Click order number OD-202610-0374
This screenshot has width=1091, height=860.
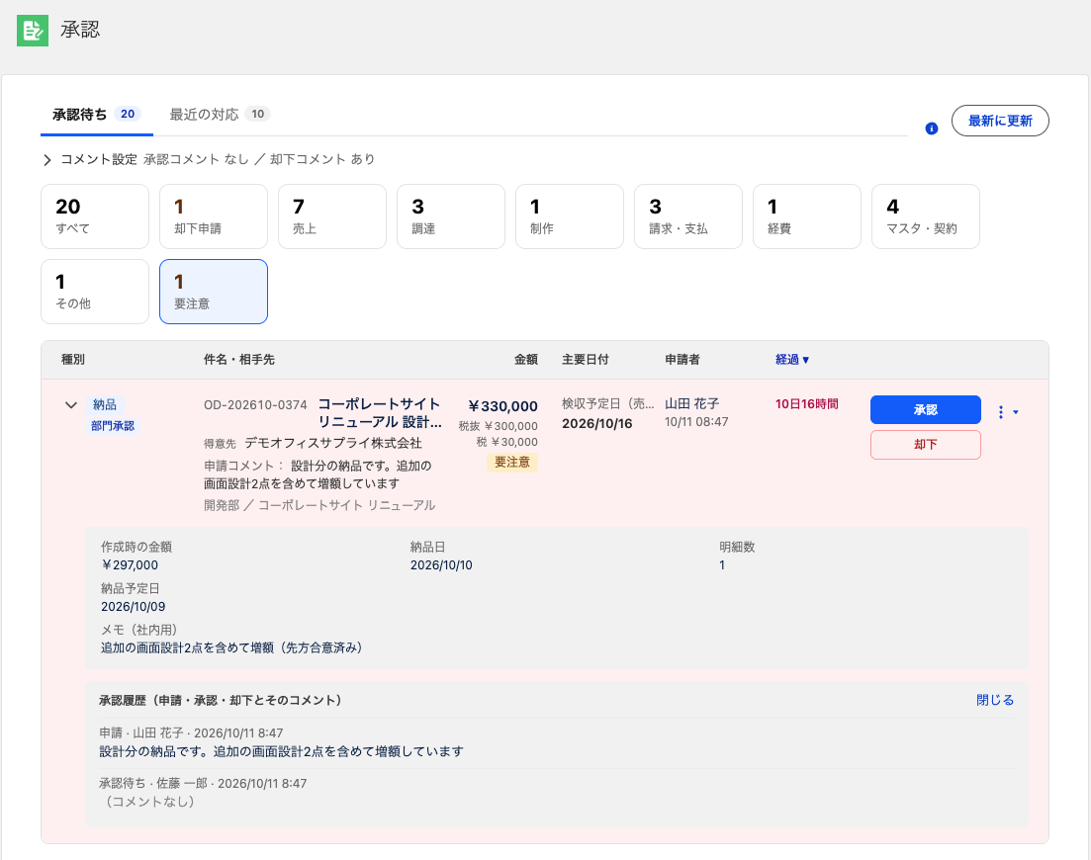click(255, 404)
